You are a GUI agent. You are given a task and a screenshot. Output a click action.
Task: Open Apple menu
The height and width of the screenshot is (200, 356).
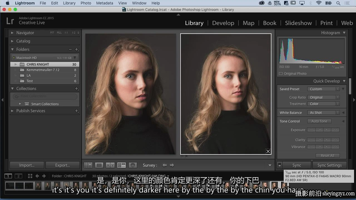pyautogui.click(x=8, y=3)
